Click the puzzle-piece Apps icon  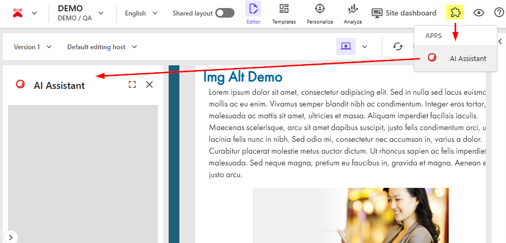pyautogui.click(x=455, y=13)
